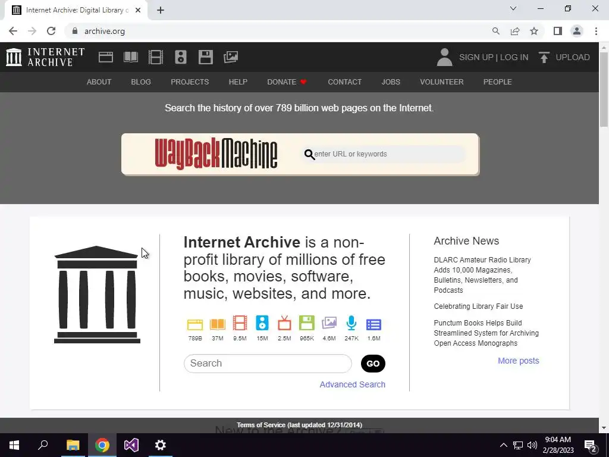Click the UPLOAD text link
The width and height of the screenshot is (609, 457).
(573, 57)
